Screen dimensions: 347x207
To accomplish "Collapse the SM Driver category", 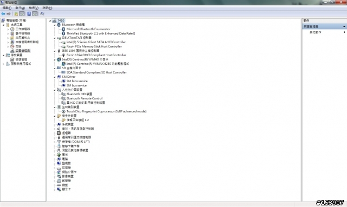I will coord(55,77).
